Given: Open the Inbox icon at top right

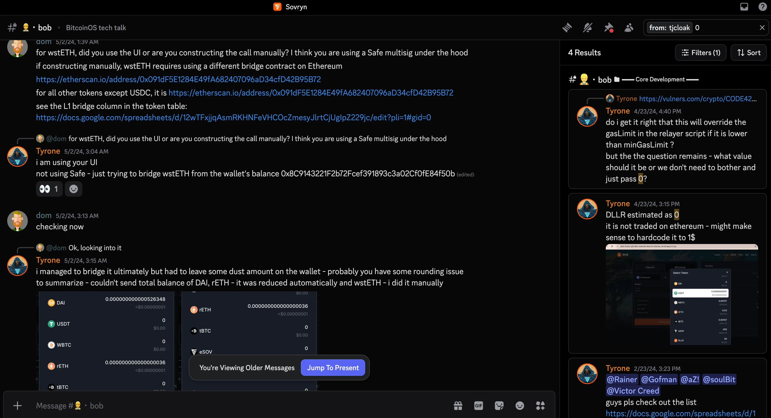Looking at the screenshot, I should tap(744, 7).
